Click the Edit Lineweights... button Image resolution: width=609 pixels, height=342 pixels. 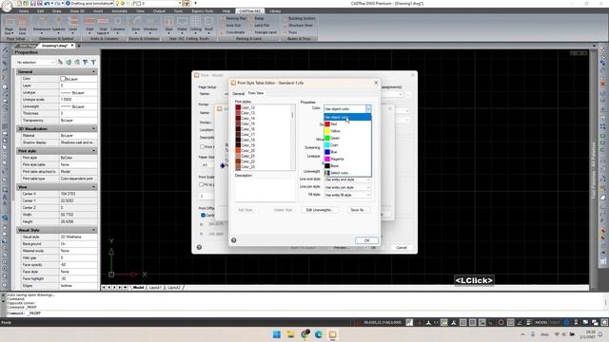[319, 210]
